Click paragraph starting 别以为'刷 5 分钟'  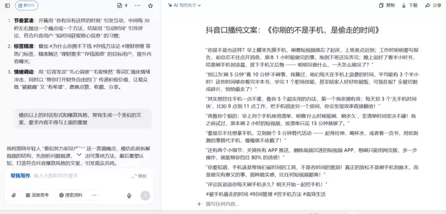click(312, 82)
